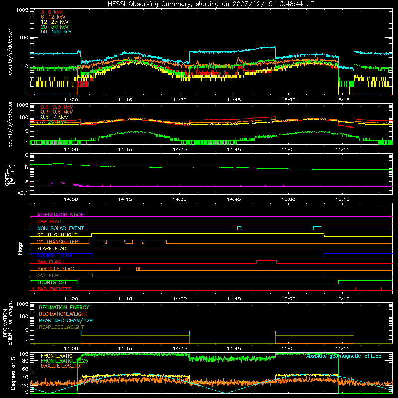The width and height of the screenshot is (398, 398).
Task: Click the MAX_DET_VS_TOT legend label
Action: point(61,366)
